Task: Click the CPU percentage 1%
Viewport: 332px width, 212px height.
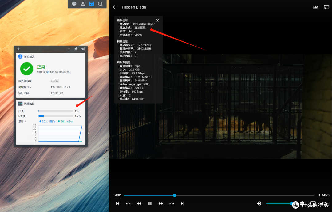Action: pos(77,111)
